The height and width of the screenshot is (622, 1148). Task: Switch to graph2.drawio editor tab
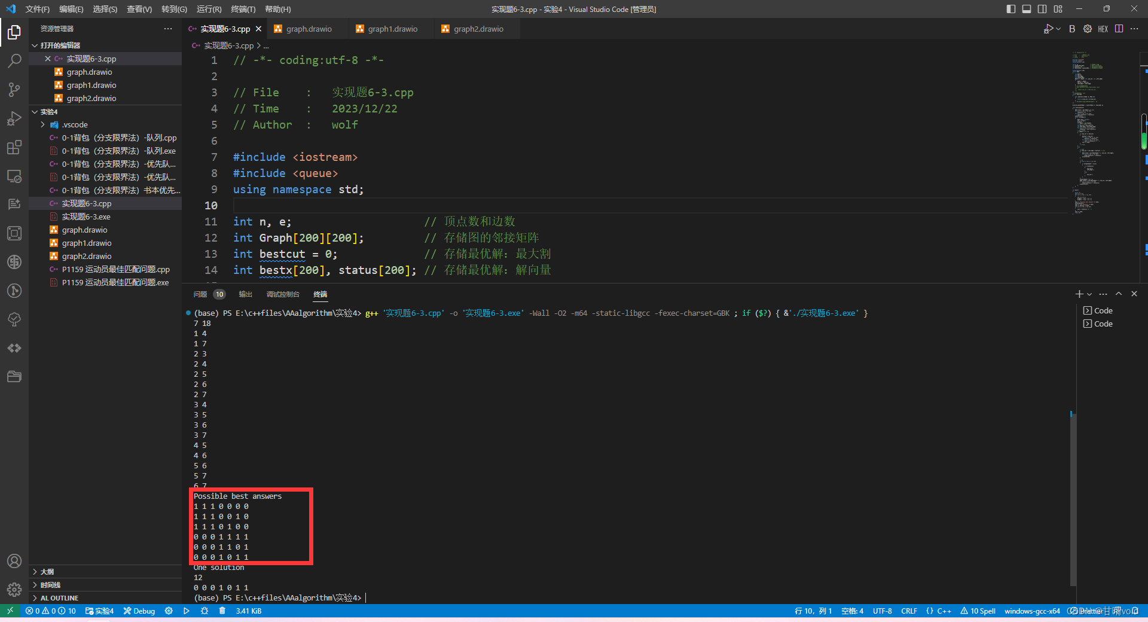coord(477,29)
